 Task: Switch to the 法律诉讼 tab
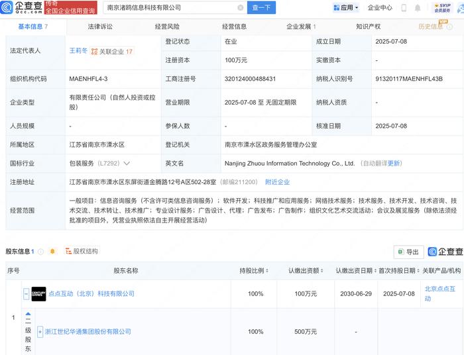[x=100, y=26]
